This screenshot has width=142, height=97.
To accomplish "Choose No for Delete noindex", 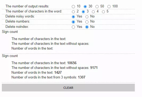I will tap(87, 27).
